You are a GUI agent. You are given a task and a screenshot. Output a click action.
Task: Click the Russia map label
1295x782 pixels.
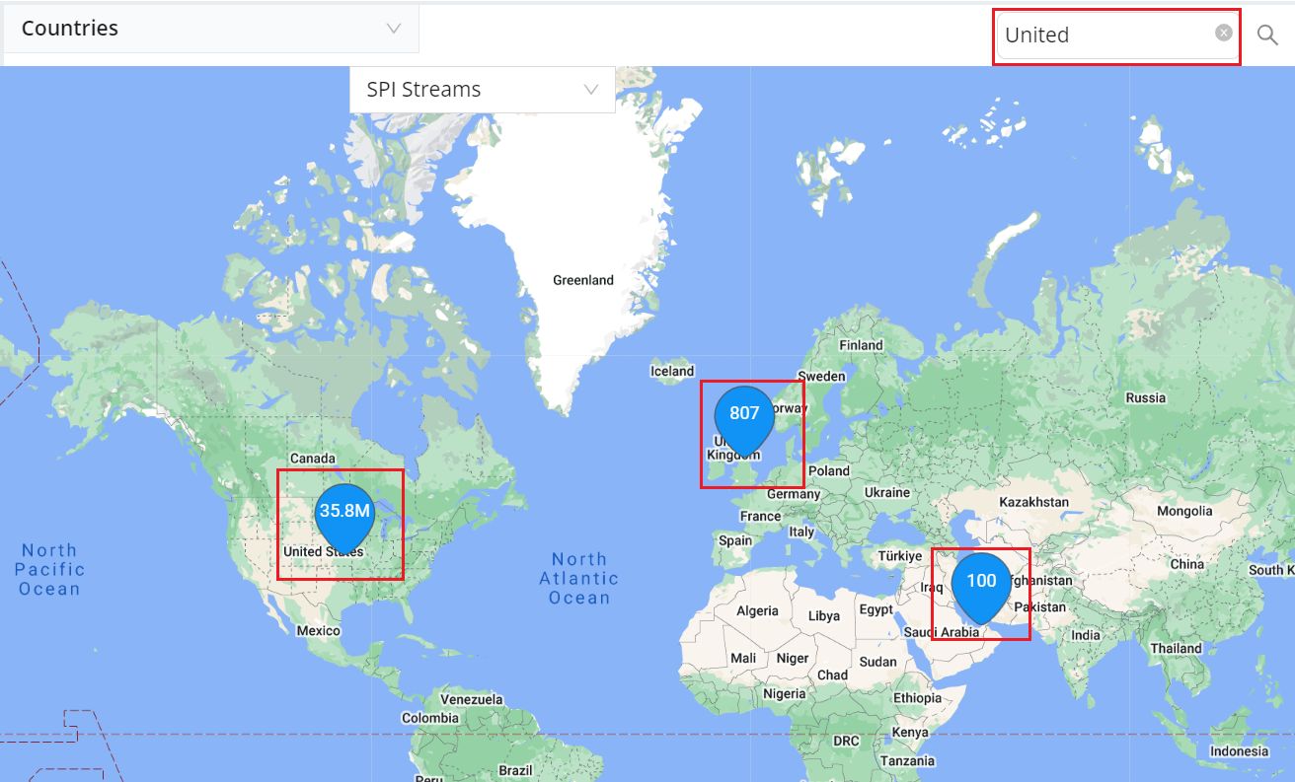click(1146, 398)
